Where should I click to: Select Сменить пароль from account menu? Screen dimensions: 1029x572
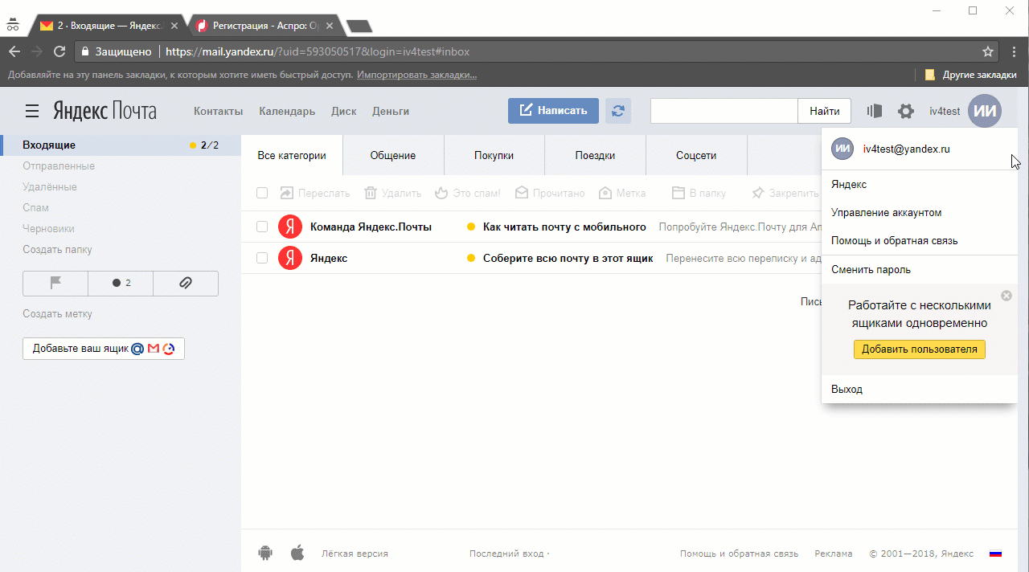(871, 270)
